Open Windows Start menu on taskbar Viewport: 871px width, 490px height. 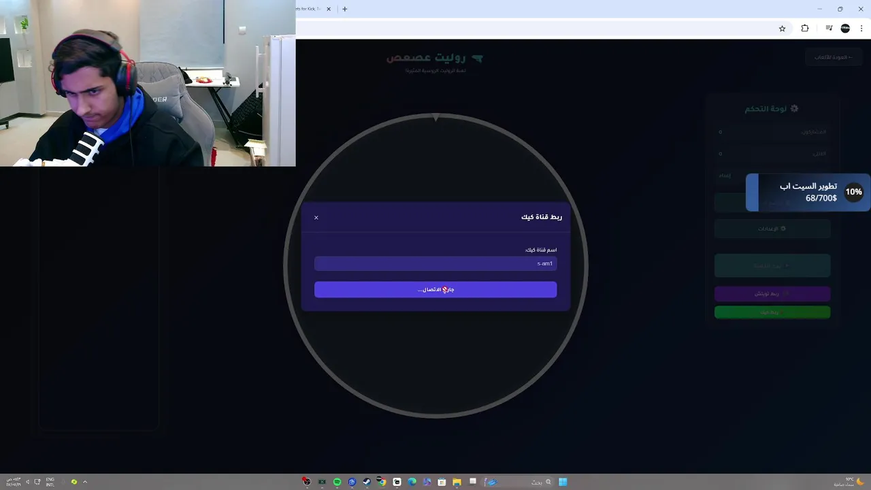(563, 482)
